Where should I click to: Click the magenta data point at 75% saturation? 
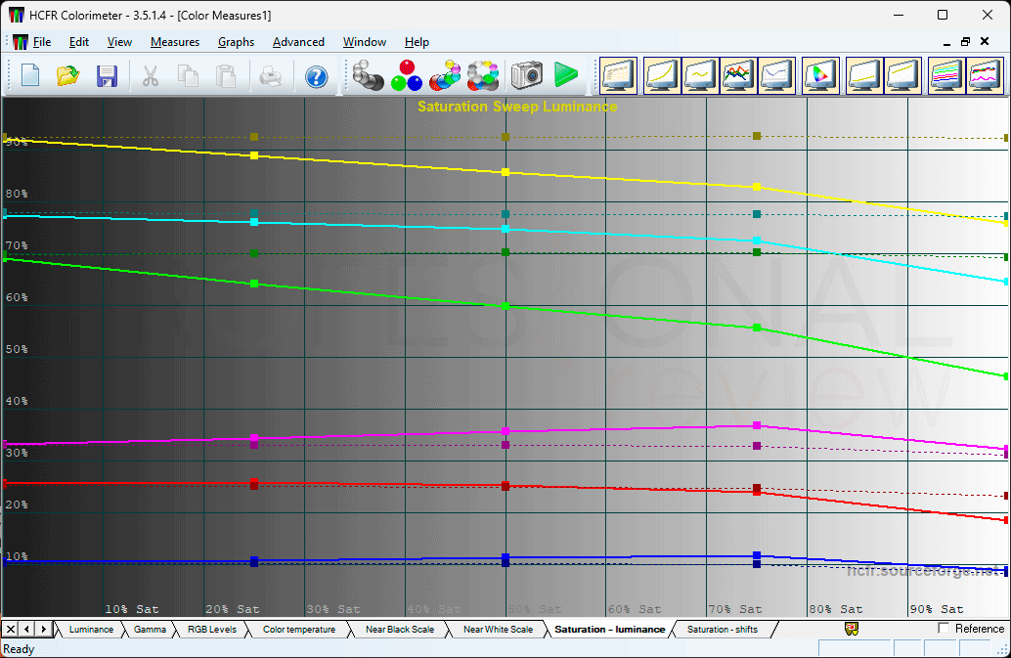pyautogui.click(x=757, y=425)
